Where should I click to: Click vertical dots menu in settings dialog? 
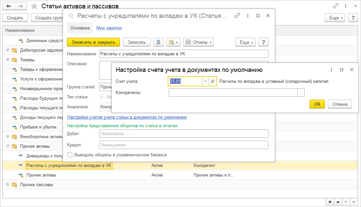[331, 70]
